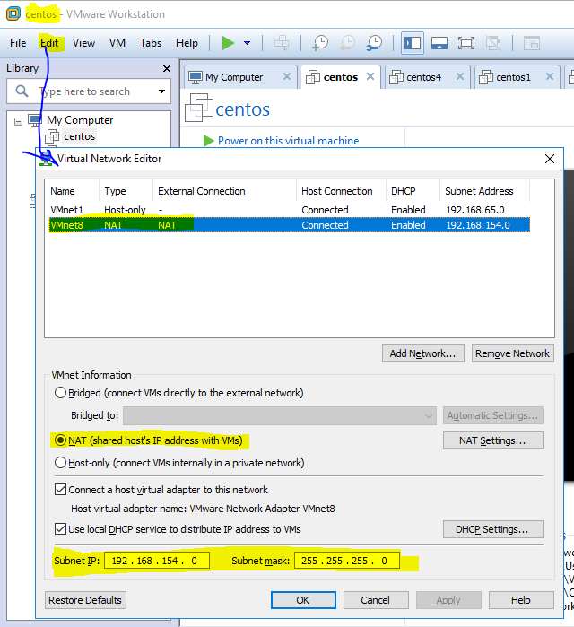Image resolution: width=574 pixels, height=627 pixels.
Task: Click the VMware Workstation app icon in the title bar
Action: [x=13, y=13]
